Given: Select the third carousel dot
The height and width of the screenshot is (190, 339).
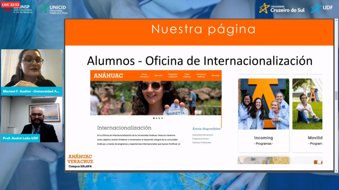Looking at the screenshot, I should coord(159,118).
